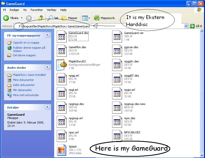The height and width of the screenshot is (158, 205).
Task: Expand the view mode dropdown arrow
Action: click(x=90, y=18)
